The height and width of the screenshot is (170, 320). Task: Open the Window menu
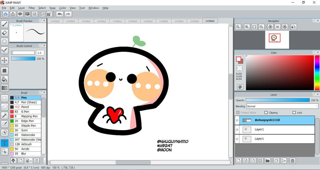94,8
